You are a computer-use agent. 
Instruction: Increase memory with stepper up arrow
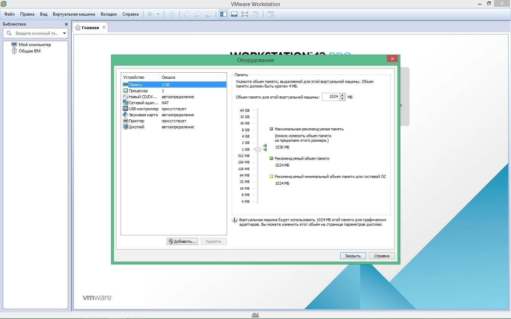pos(342,95)
